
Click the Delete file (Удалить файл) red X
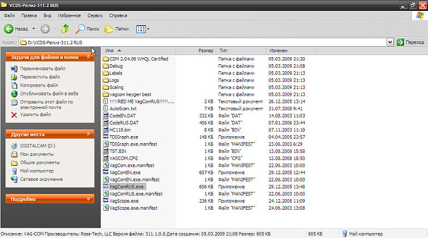(x=14, y=115)
